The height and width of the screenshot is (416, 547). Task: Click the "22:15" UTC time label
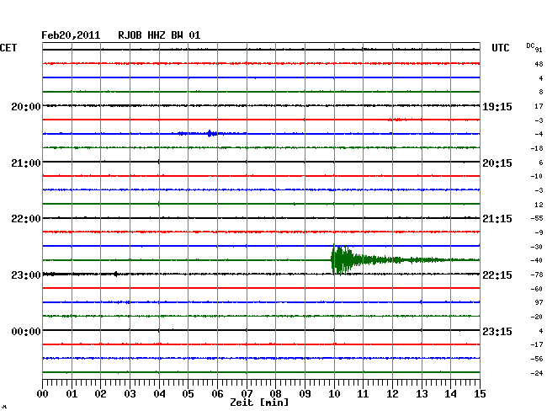(497, 275)
